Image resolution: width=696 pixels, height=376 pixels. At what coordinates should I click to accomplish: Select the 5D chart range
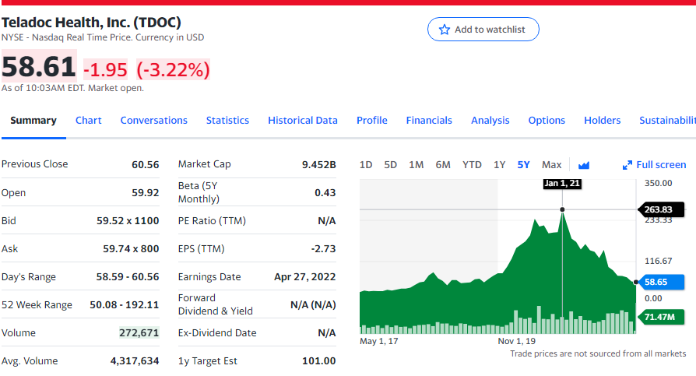tap(391, 165)
